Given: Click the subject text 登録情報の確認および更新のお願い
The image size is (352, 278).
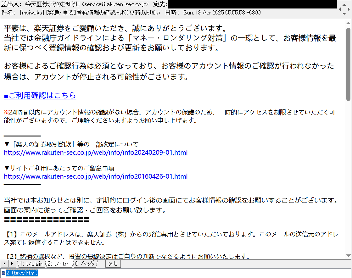Looking at the screenshot, I should point(118,13).
